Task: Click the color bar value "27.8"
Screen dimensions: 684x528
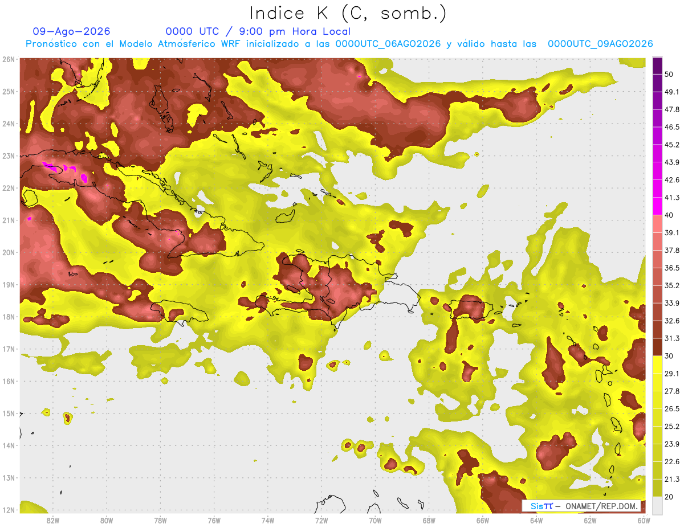Action: tap(671, 391)
